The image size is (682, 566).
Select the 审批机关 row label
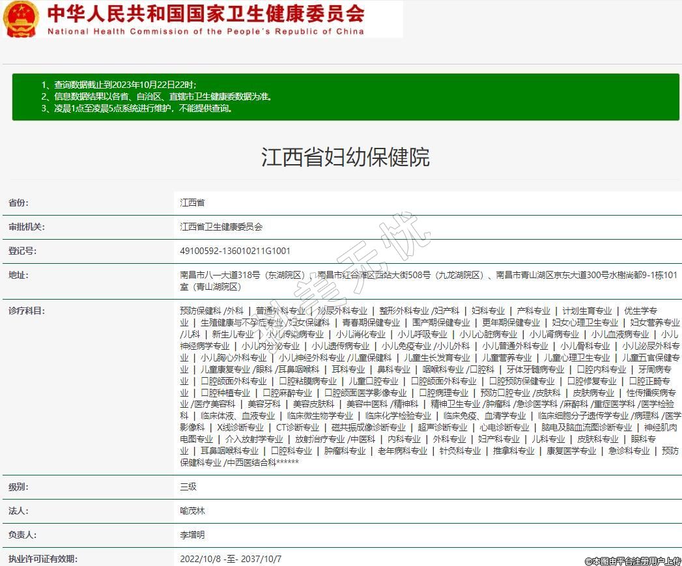[x=26, y=227]
